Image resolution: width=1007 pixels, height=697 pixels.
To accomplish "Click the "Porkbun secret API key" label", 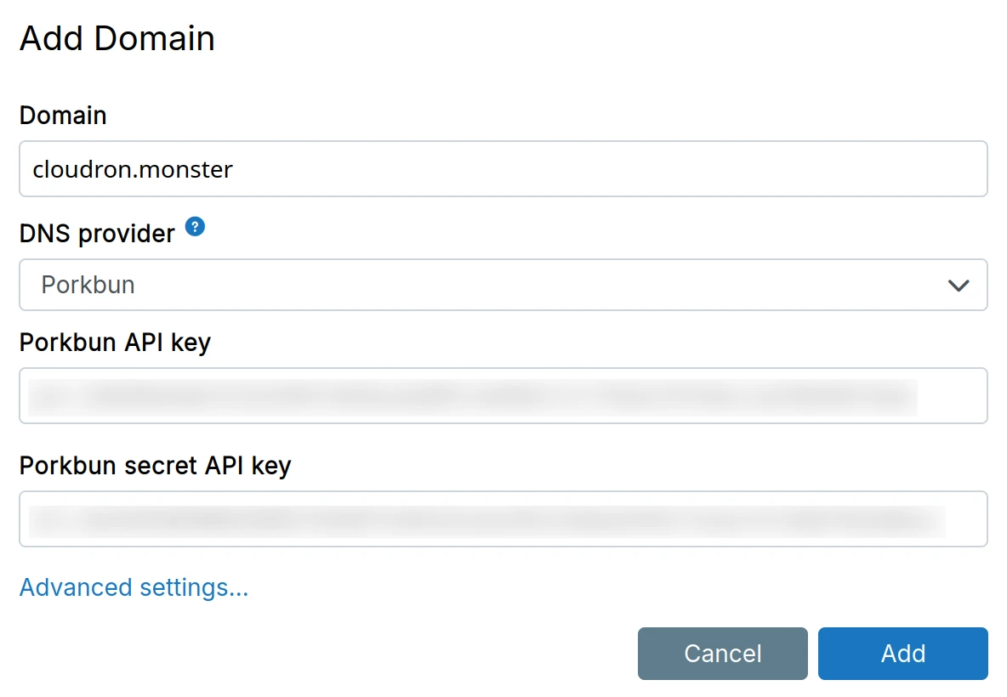I will [x=155, y=466].
